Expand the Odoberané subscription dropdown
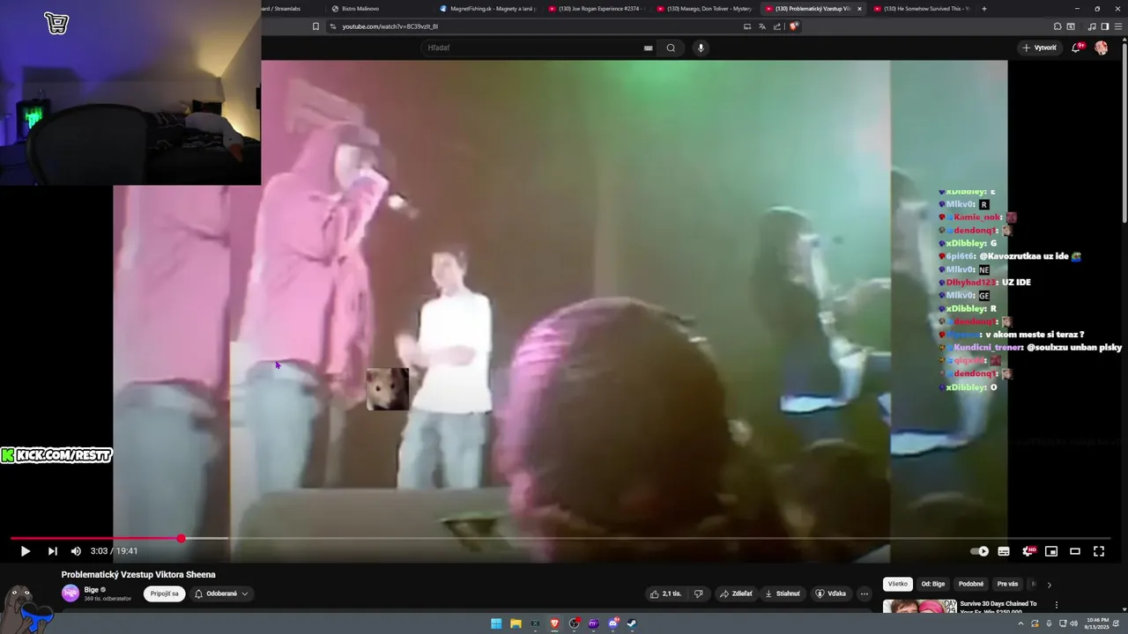The image size is (1128, 634). 221,593
